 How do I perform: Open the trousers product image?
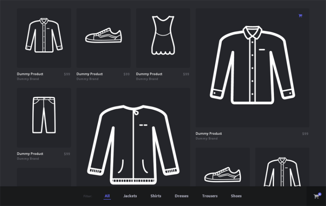44,115
